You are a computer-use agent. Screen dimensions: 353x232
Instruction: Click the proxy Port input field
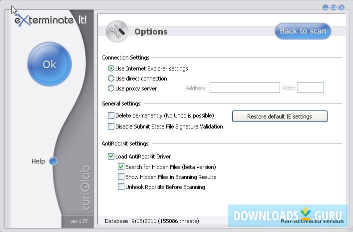(311, 87)
